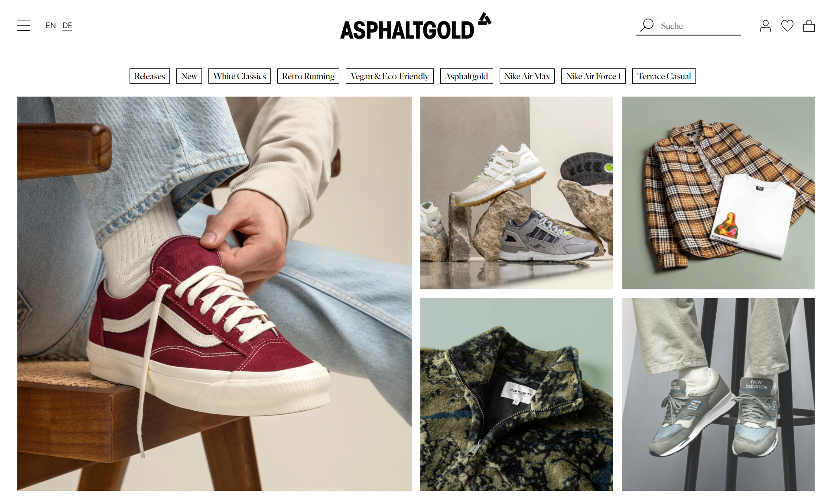Open the user account icon
This screenshot has height=499, width=832.
(765, 26)
